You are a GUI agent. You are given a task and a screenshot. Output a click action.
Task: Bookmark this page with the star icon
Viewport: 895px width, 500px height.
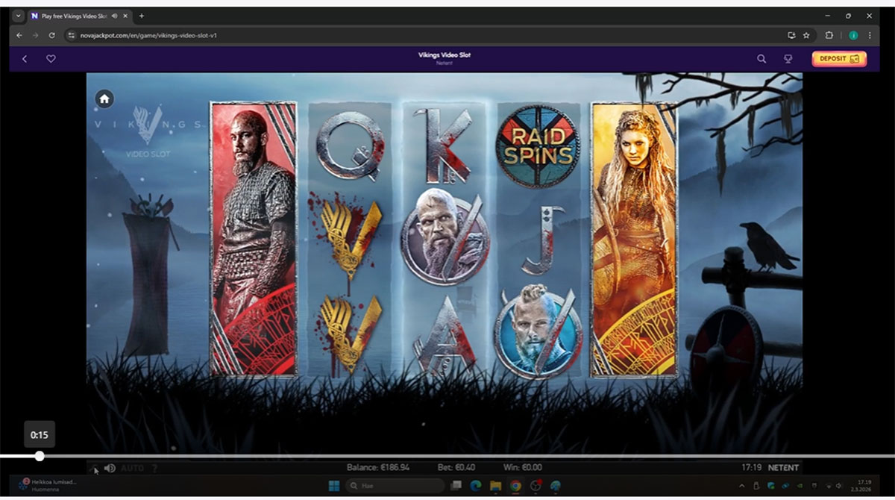click(x=806, y=35)
